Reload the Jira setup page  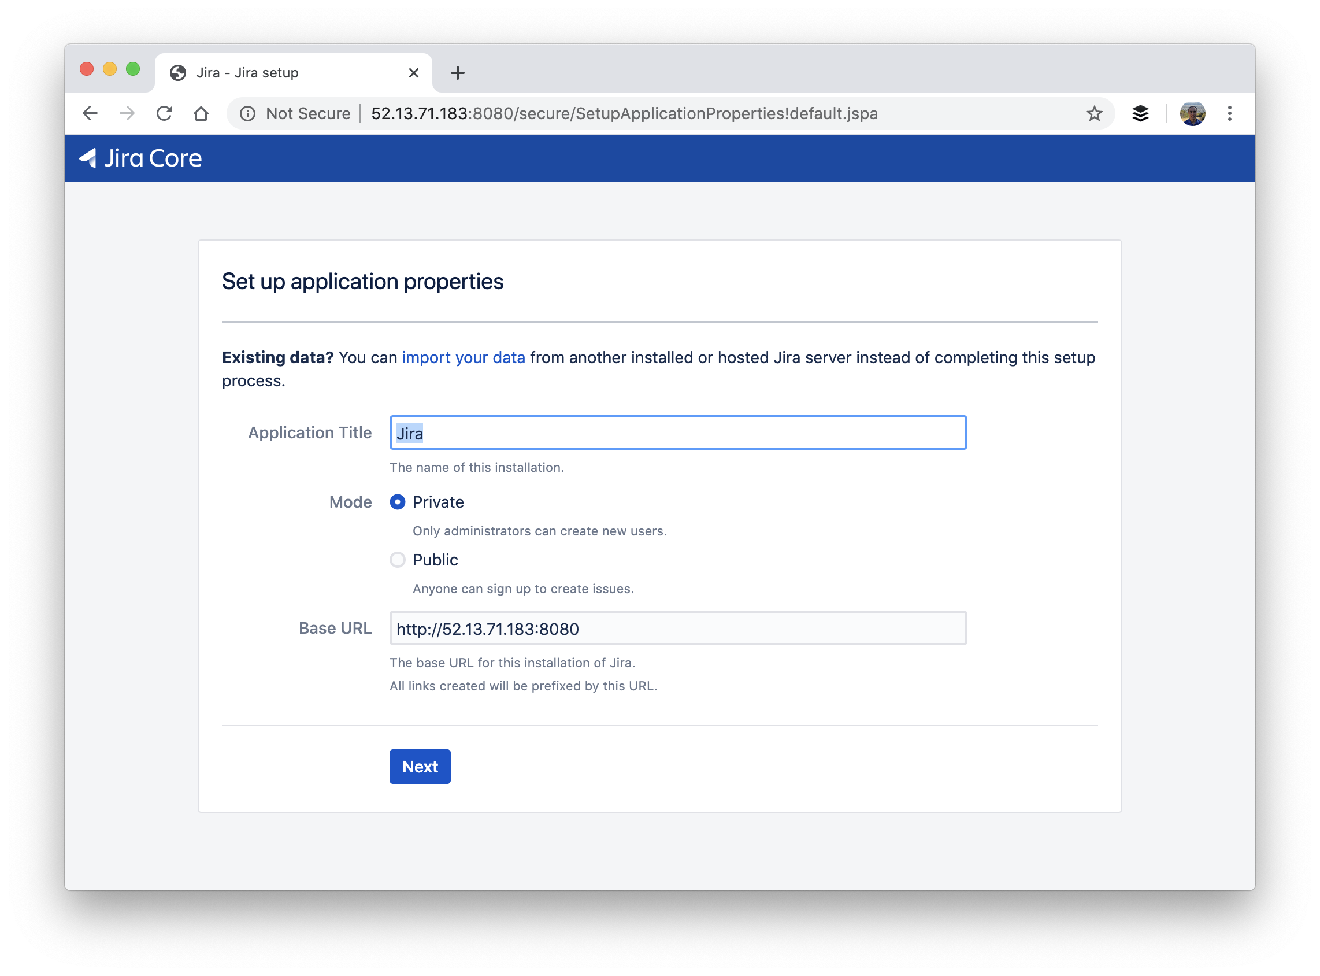pos(164,113)
